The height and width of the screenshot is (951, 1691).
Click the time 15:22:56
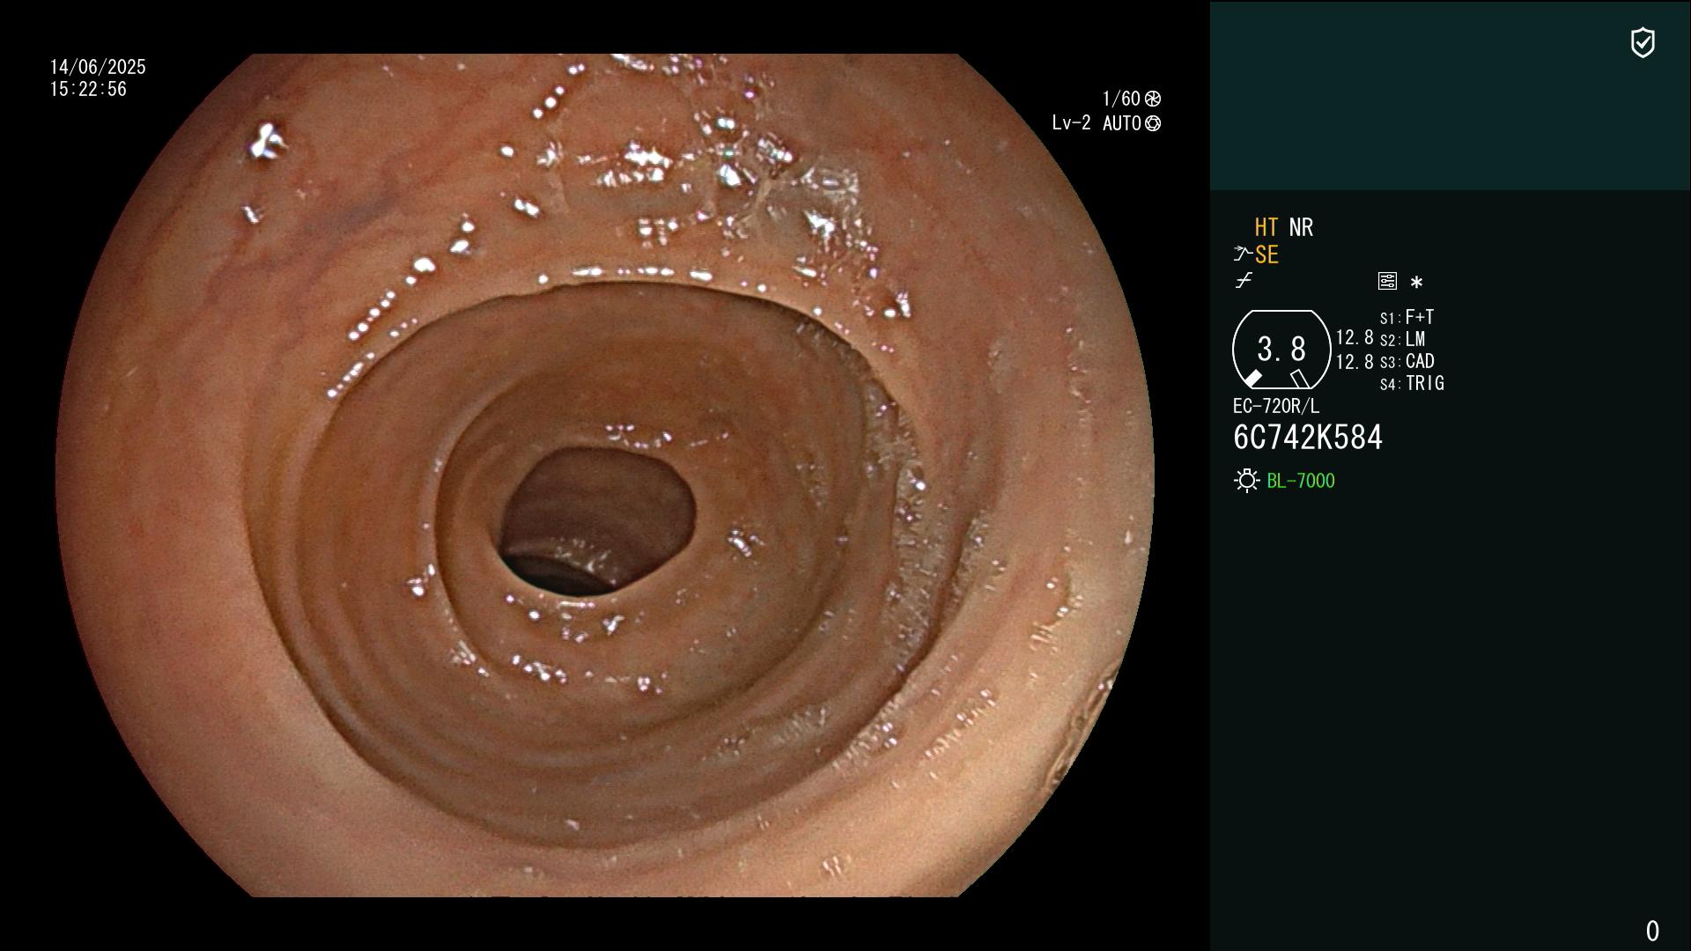pos(88,89)
